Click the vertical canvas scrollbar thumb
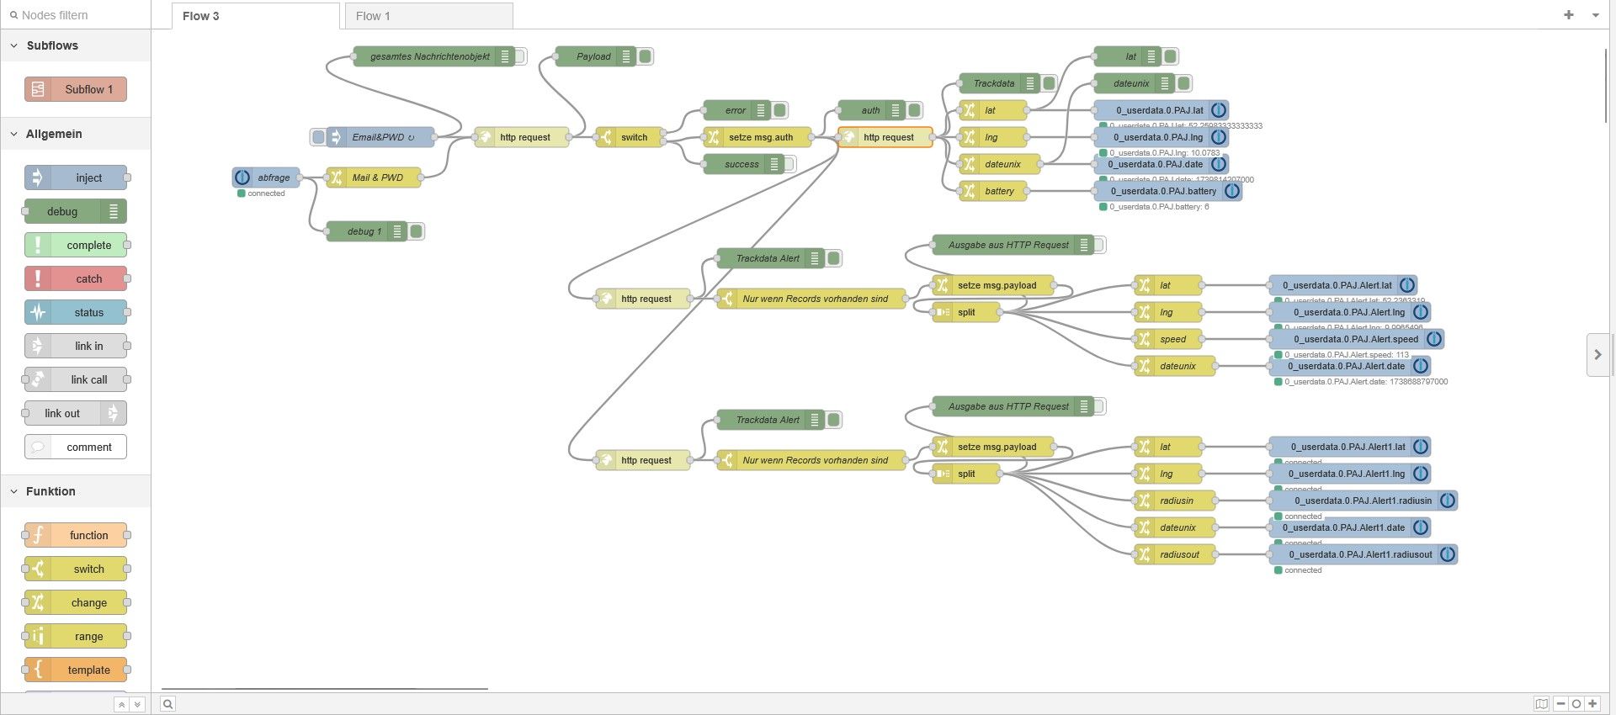 coord(1607,87)
